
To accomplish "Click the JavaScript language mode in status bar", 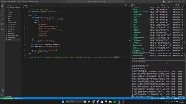I will [x=176, y=98].
